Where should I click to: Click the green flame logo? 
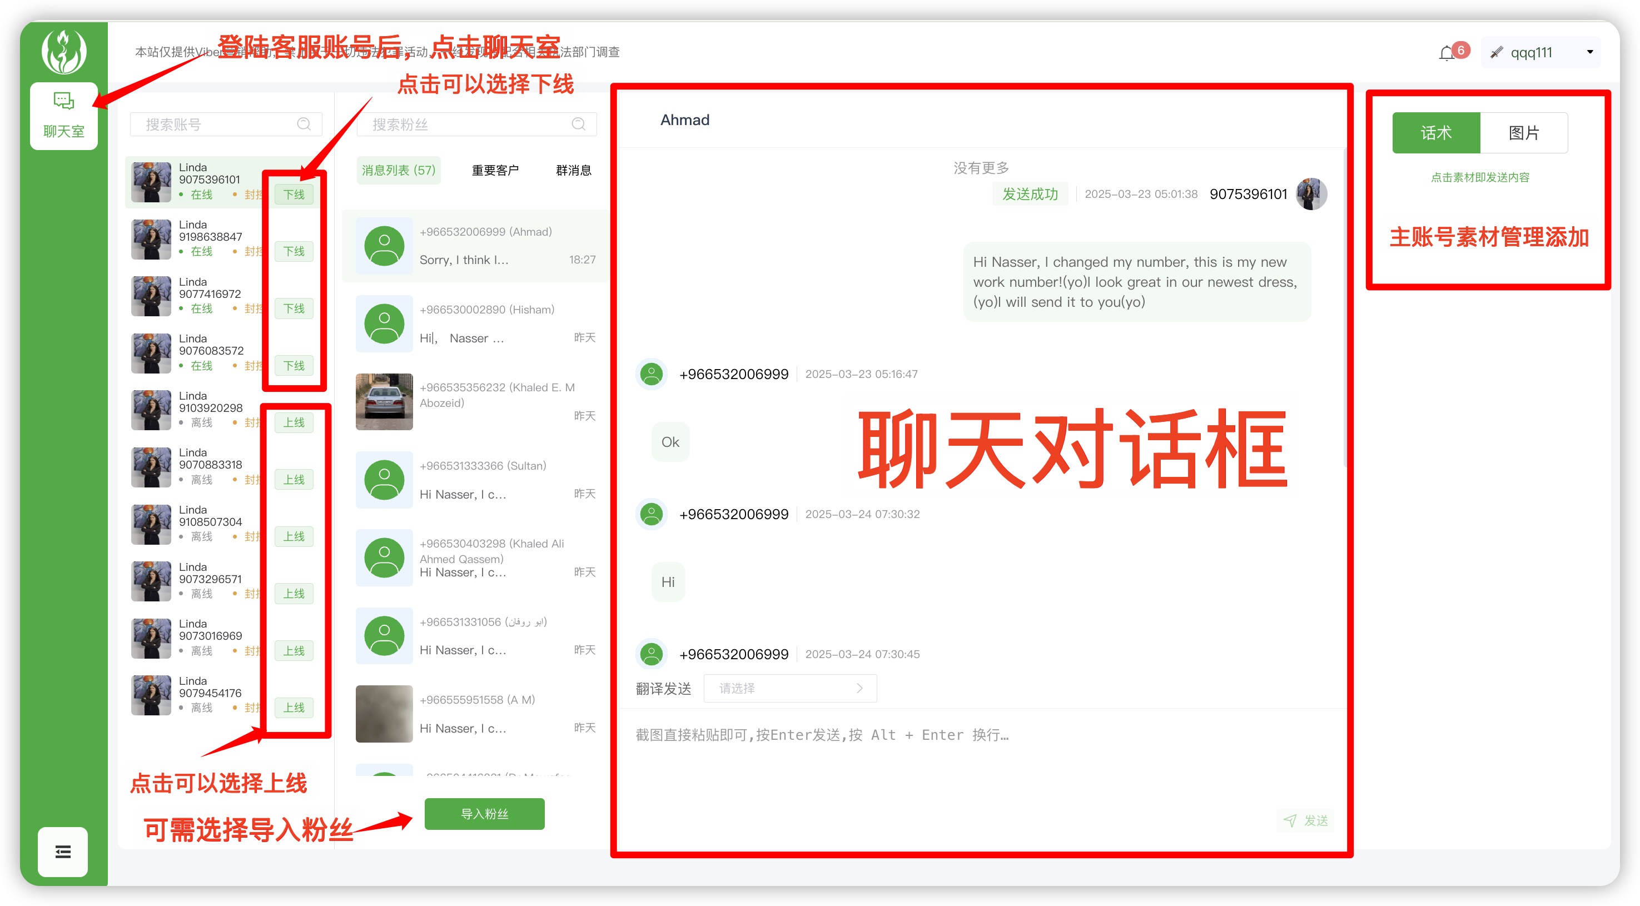pos(64,52)
